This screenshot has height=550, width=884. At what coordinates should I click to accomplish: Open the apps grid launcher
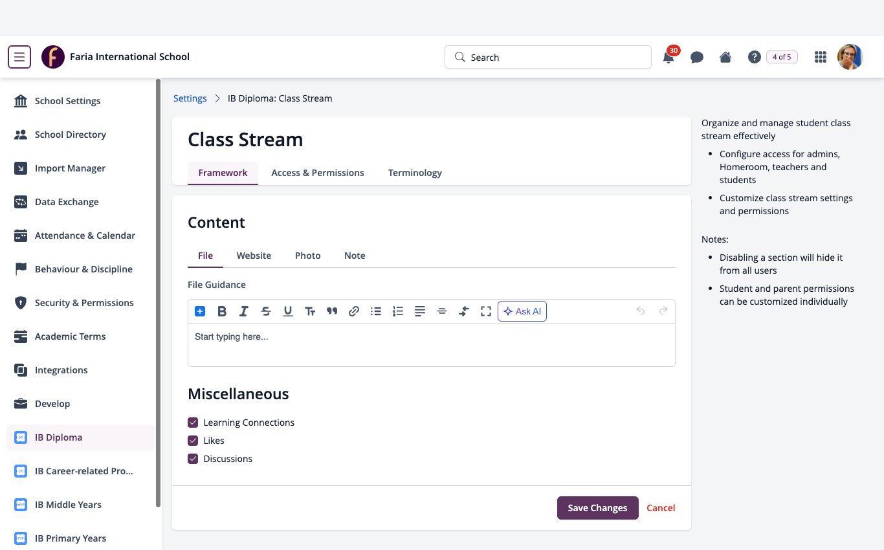click(x=821, y=57)
